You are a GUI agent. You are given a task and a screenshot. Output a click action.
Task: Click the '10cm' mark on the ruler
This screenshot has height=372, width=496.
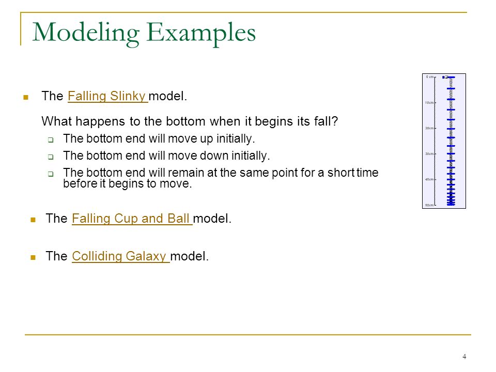click(x=429, y=103)
